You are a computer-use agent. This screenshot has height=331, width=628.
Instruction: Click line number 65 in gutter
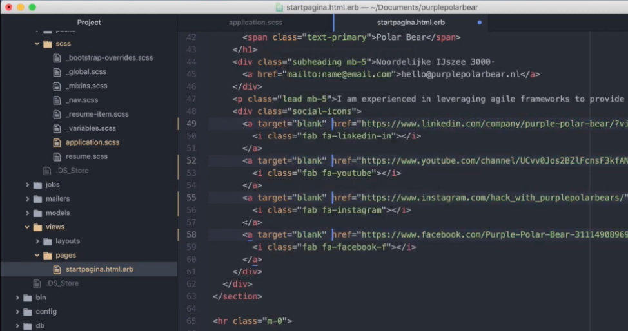[191, 321]
